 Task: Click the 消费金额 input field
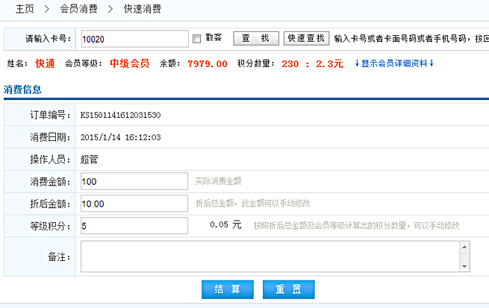coord(134,181)
